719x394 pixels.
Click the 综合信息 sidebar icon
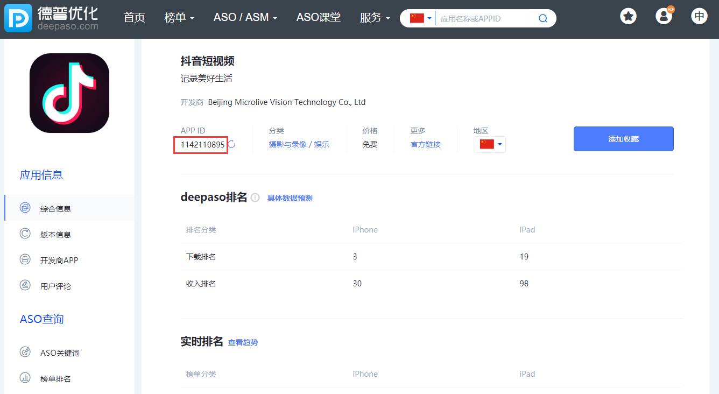coord(25,208)
